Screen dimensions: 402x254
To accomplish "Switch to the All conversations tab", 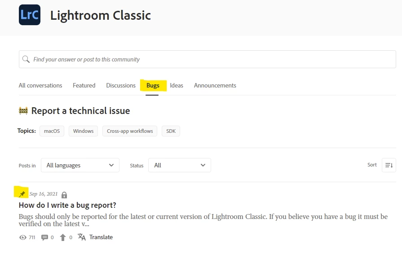I will pyautogui.click(x=40, y=85).
